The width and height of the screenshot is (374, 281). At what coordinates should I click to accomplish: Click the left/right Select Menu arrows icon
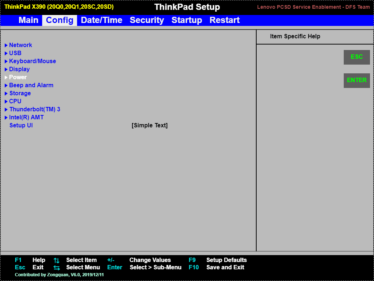pyautogui.click(x=57, y=267)
